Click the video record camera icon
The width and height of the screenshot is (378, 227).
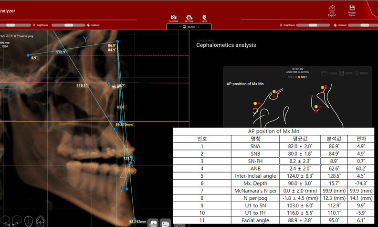[166, 223]
